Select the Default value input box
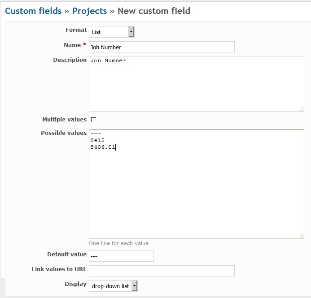 (121, 256)
